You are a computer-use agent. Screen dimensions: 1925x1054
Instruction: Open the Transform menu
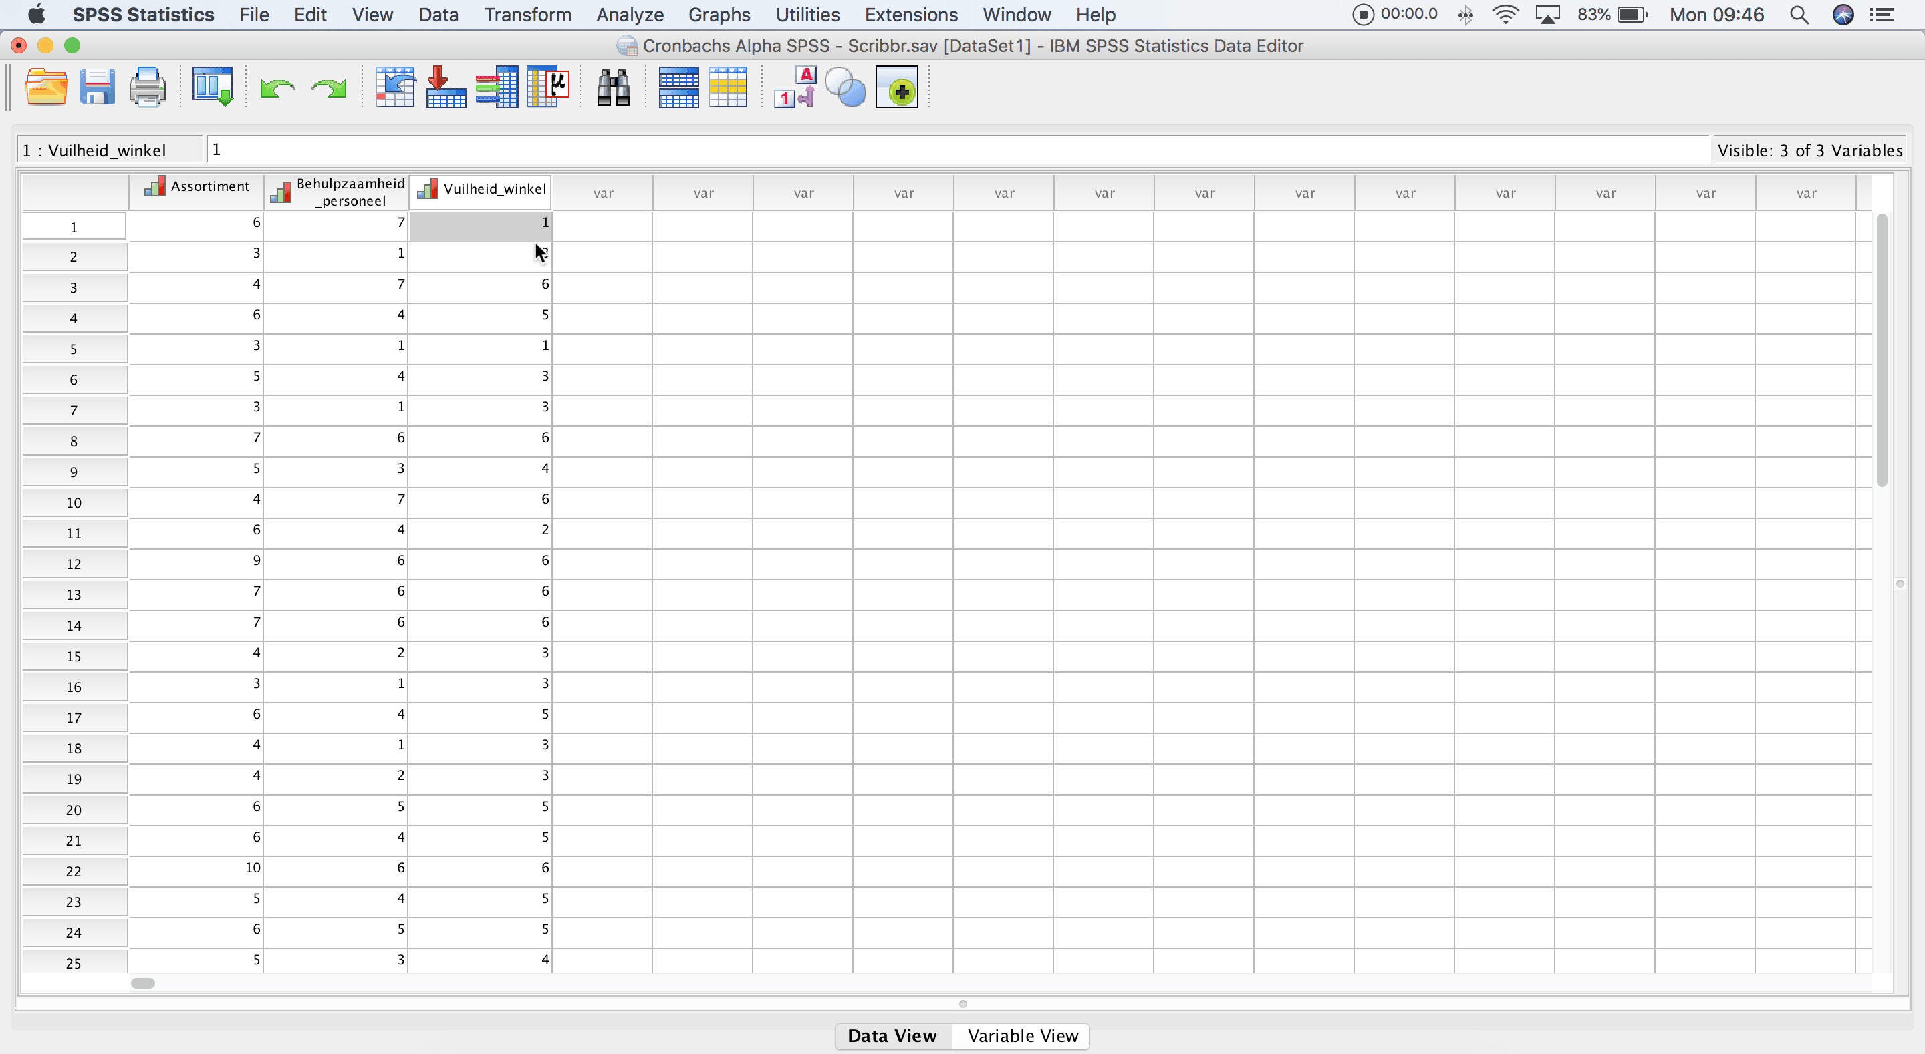527,14
